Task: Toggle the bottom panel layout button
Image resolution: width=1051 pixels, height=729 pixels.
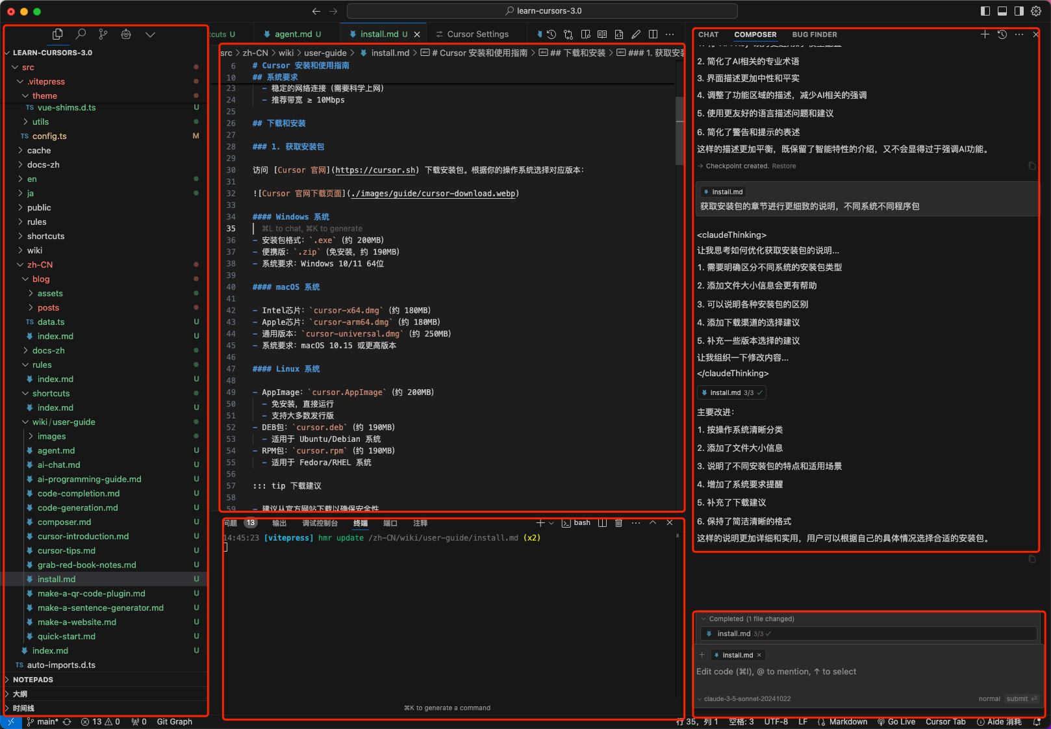Action: coord(1002,11)
